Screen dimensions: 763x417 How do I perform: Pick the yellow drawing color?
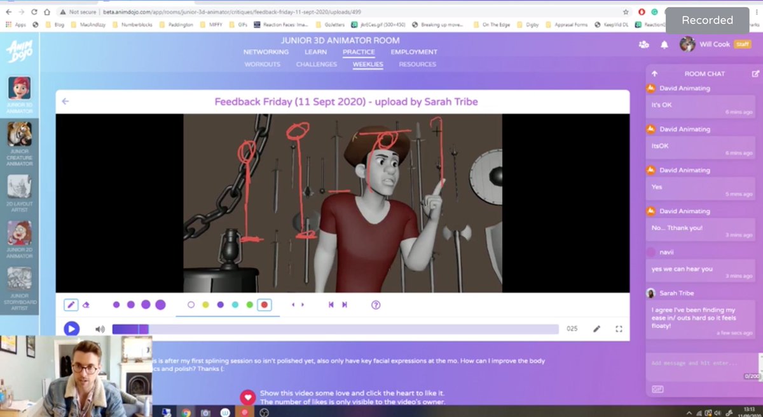coord(205,305)
